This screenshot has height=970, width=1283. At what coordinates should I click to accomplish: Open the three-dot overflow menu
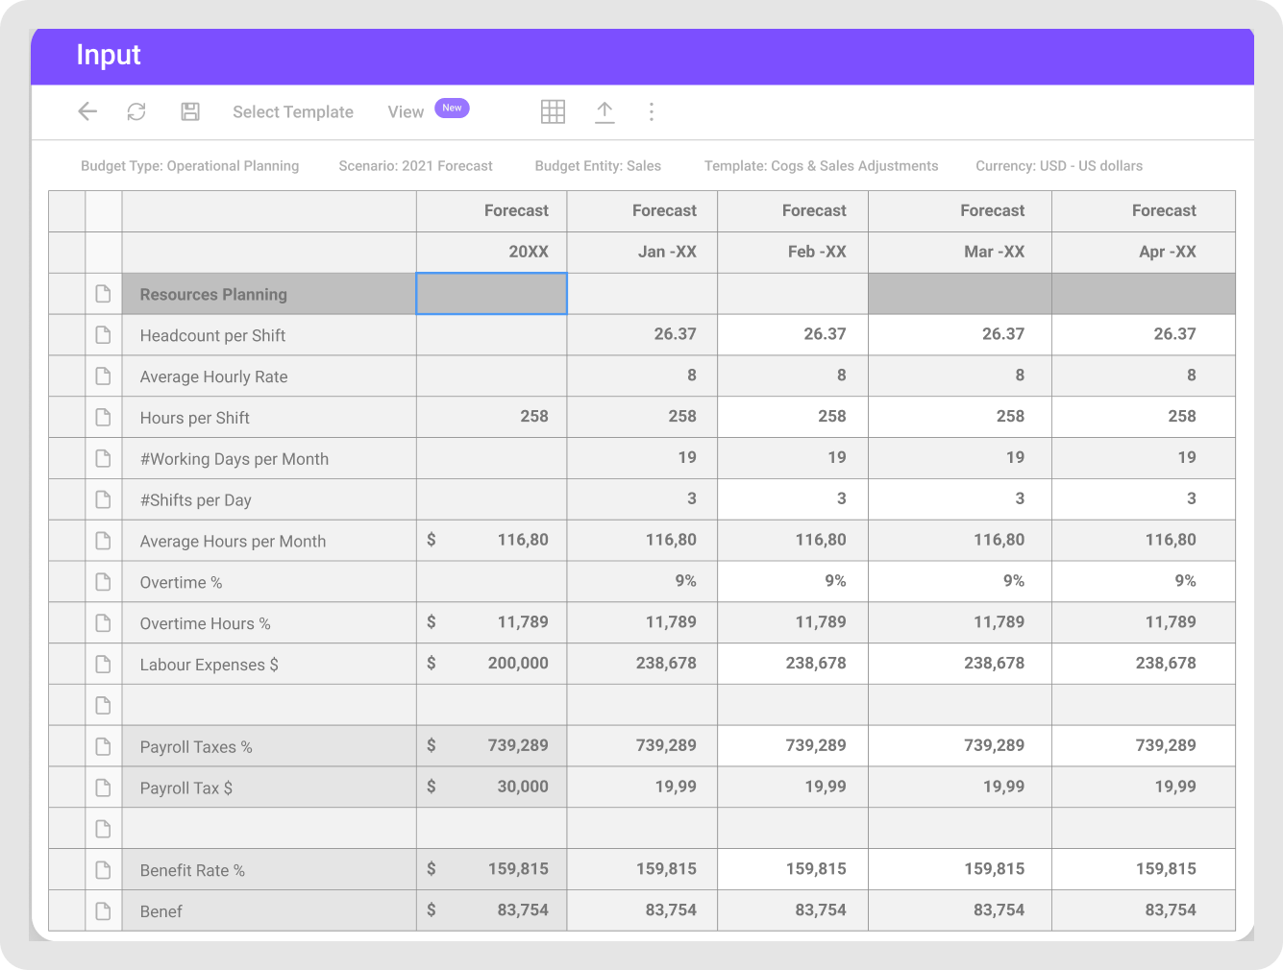coord(652,111)
